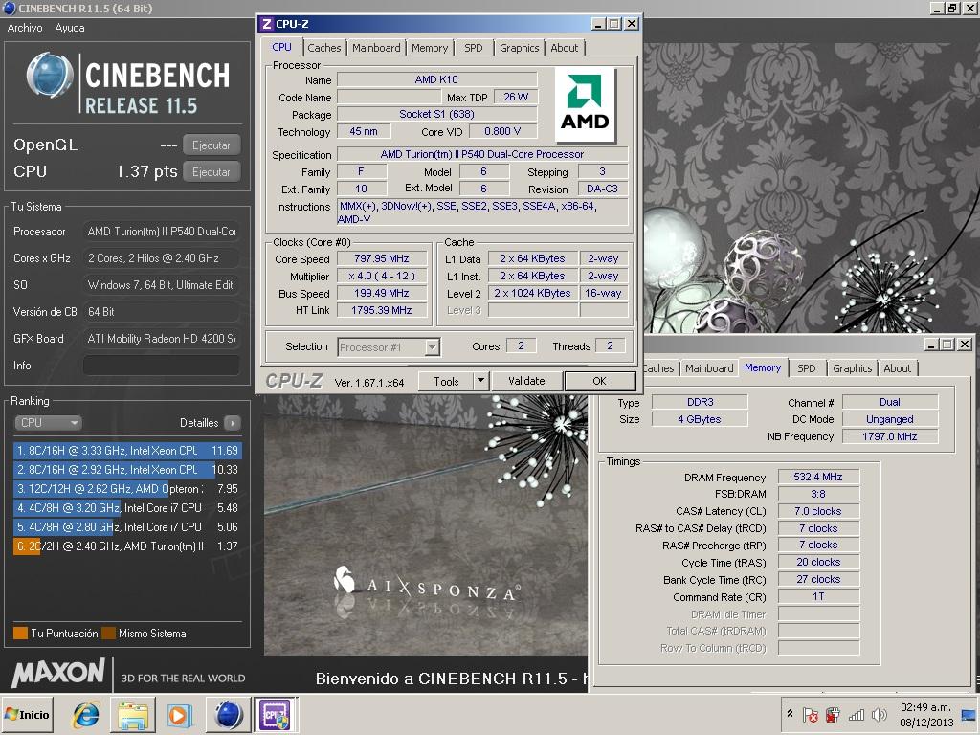This screenshot has width=980, height=735.
Task: Open the network signal tray icon
Action: [857, 715]
